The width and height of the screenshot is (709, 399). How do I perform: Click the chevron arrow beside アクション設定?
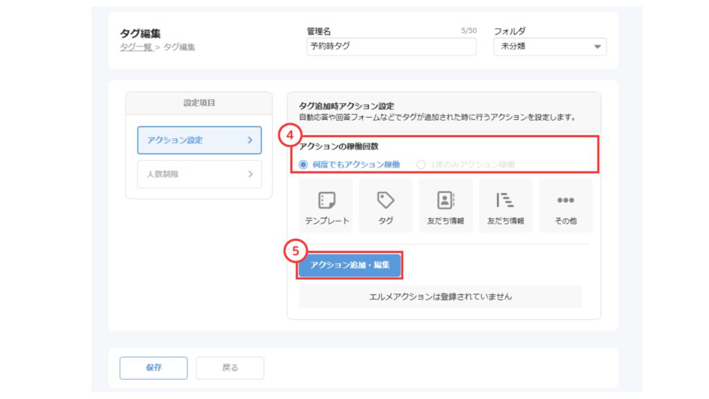coord(250,140)
